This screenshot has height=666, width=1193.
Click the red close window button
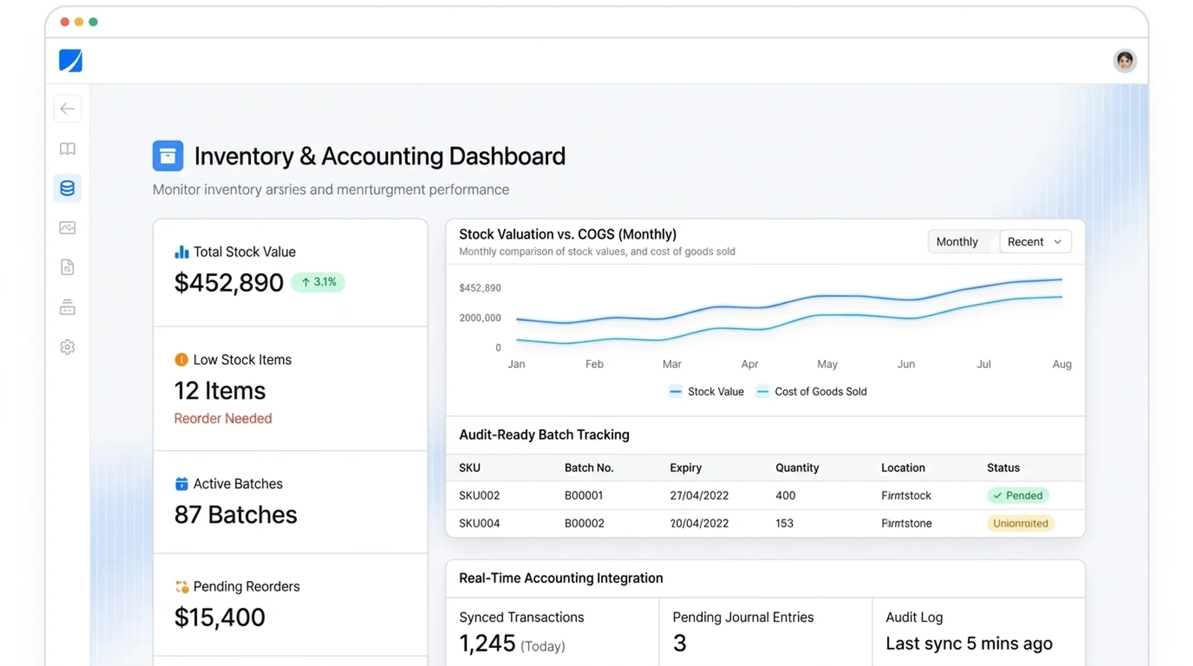[x=65, y=22]
